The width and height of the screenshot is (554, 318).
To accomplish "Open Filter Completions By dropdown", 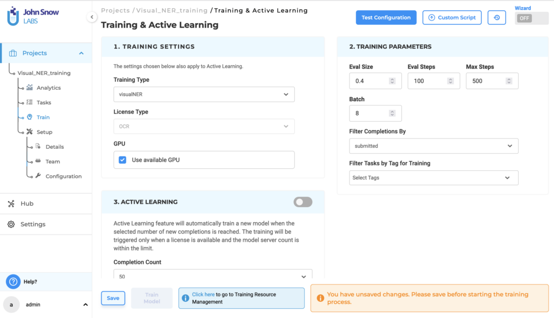I will coord(433,145).
